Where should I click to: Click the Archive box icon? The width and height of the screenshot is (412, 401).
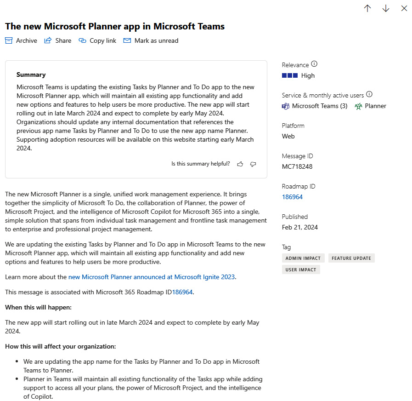(9, 40)
